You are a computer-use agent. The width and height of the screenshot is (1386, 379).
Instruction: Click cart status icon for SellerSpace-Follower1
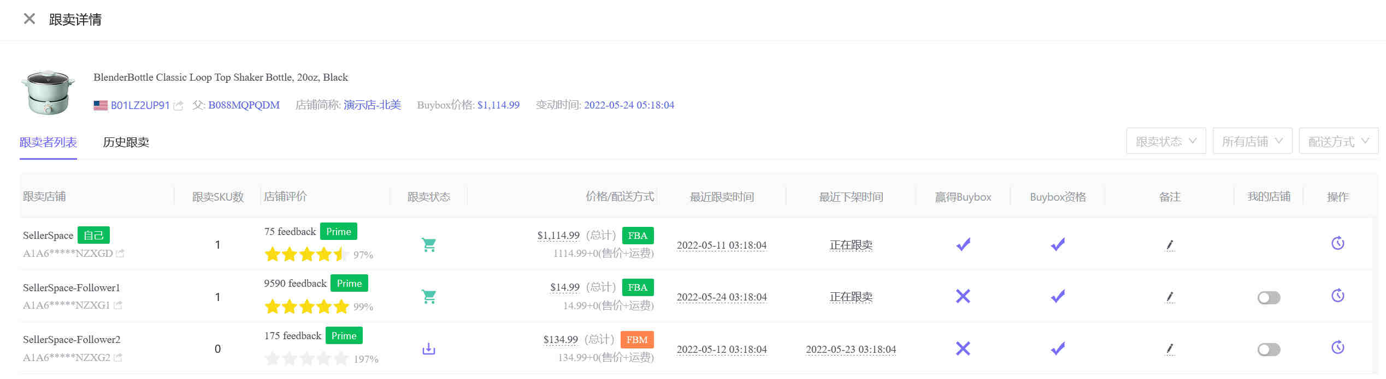click(429, 297)
